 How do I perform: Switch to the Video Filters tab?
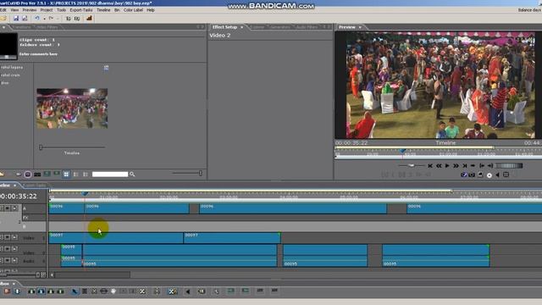47,27
